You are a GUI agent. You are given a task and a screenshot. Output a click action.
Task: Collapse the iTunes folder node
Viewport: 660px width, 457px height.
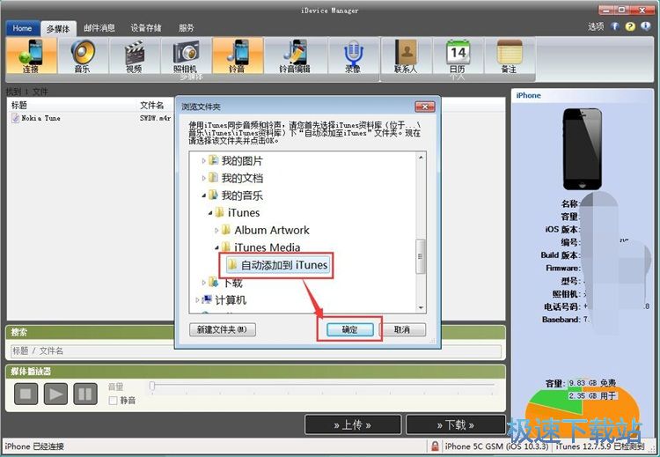coord(210,213)
